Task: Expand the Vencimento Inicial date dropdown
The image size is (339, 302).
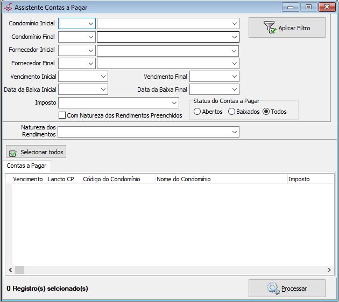Action: (103, 77)
